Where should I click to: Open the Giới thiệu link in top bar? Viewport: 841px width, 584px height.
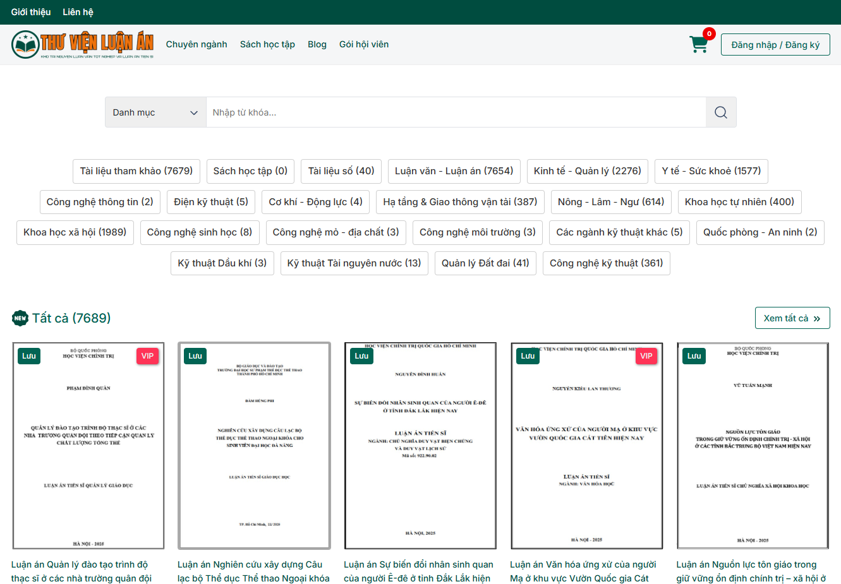click(31, 12)
